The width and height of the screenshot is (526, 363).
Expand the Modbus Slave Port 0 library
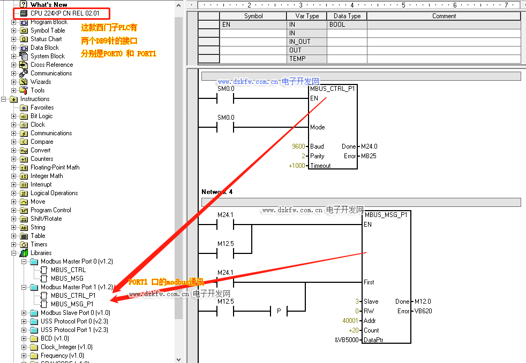[24, 313]
